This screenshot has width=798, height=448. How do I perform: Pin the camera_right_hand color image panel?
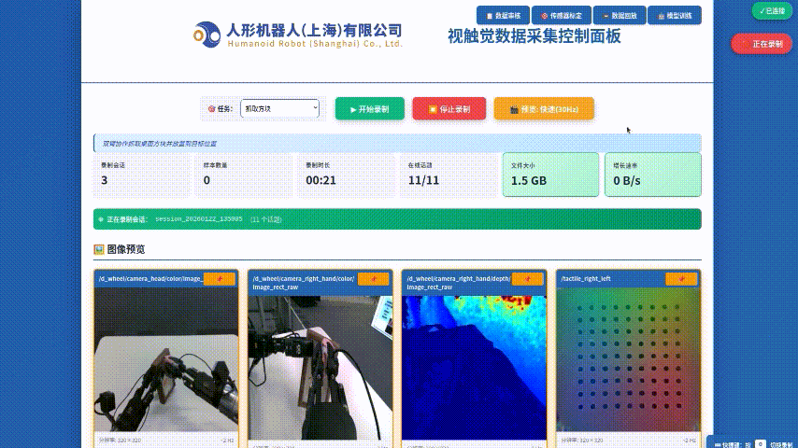coord(374,278)
